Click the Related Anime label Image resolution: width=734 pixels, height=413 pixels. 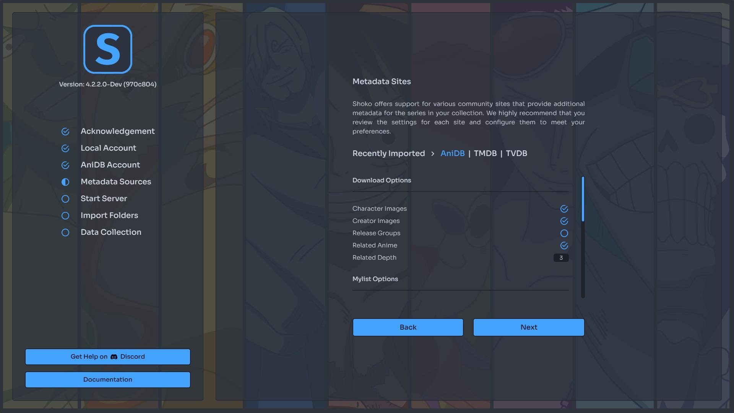click(x=375, y=245)
